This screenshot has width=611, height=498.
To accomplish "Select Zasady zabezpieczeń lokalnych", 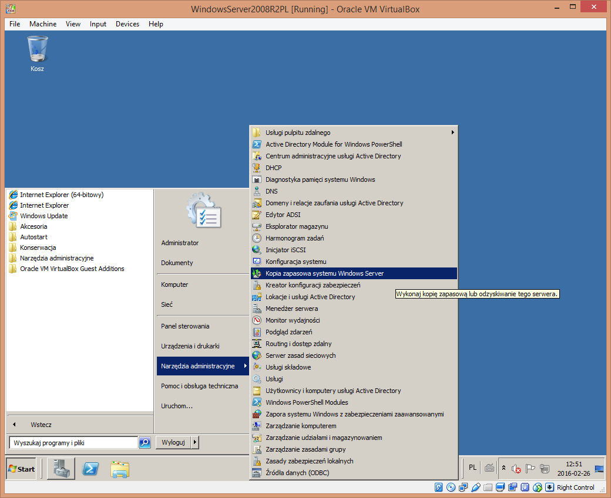I will point(310,461).
